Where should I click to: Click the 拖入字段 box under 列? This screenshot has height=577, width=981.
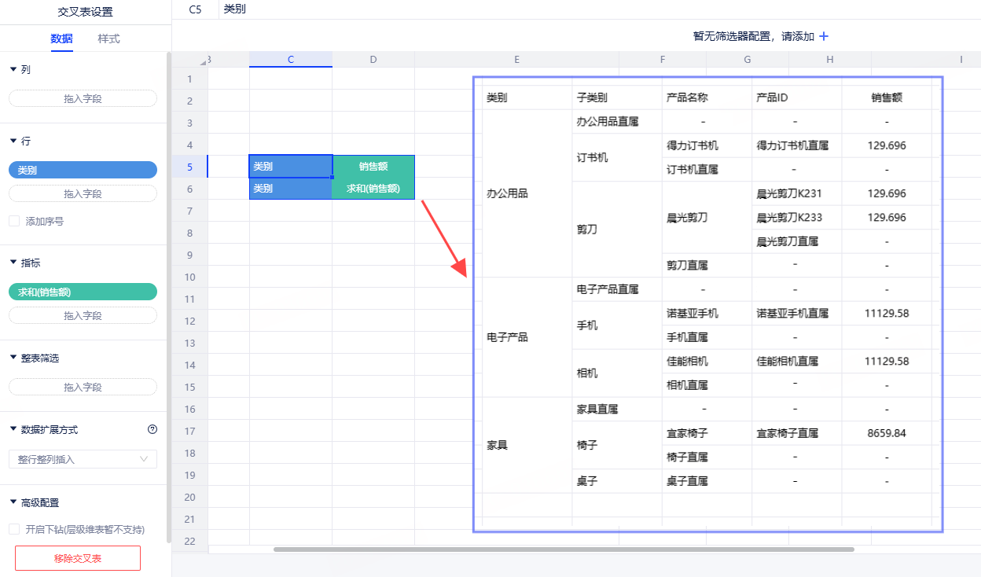pos(83,99)
